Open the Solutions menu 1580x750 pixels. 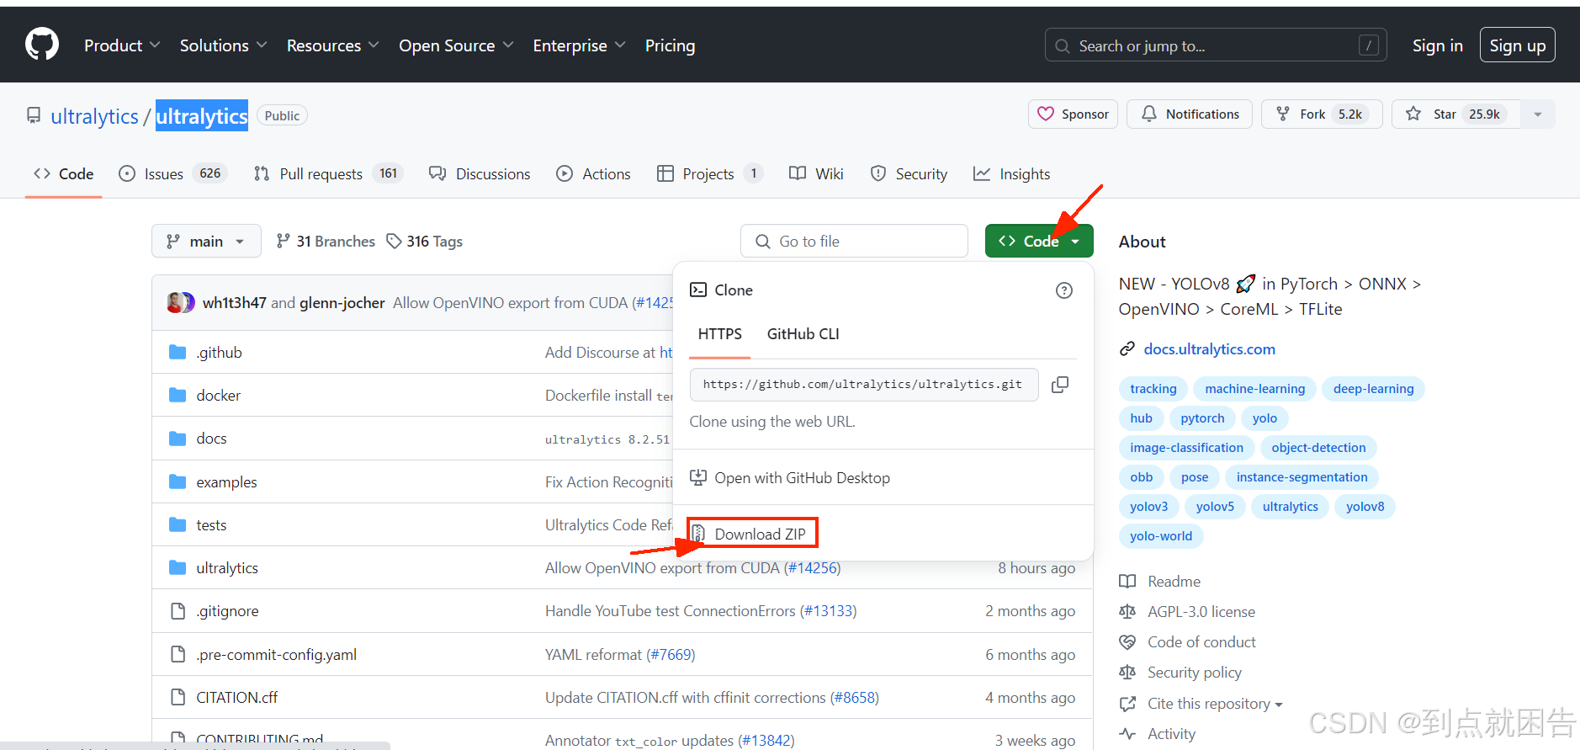pyautogui.click(x=223, y=45)
